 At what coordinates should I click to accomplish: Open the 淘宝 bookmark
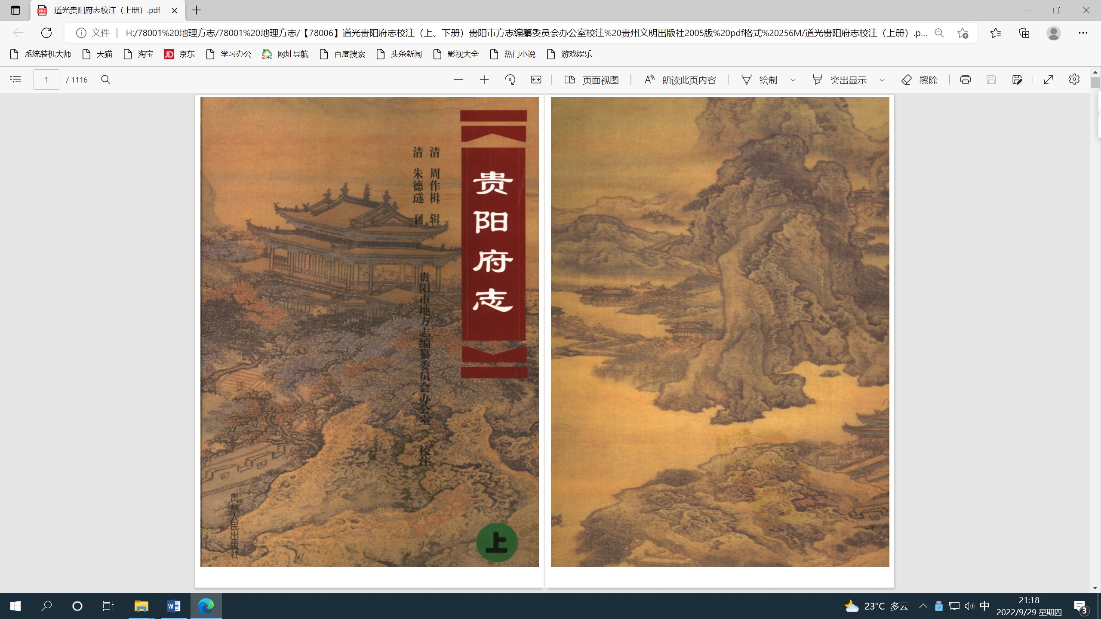(x=139, y=54)
